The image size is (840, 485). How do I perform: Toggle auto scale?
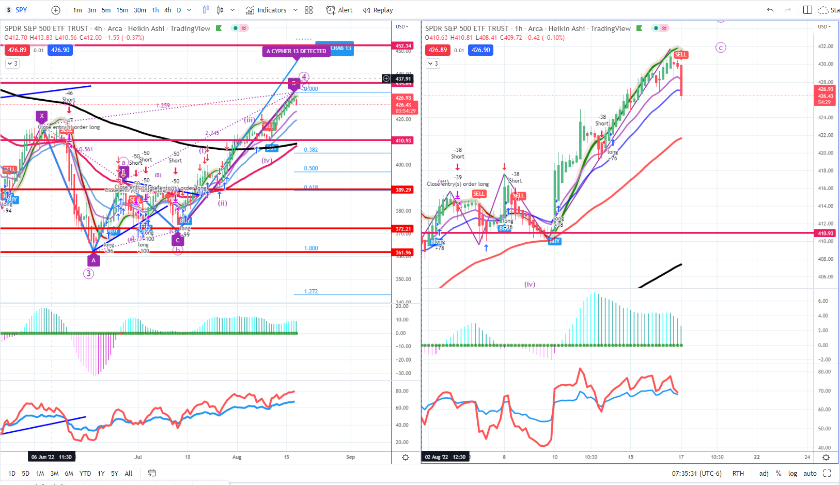click(x=810, y=473)
